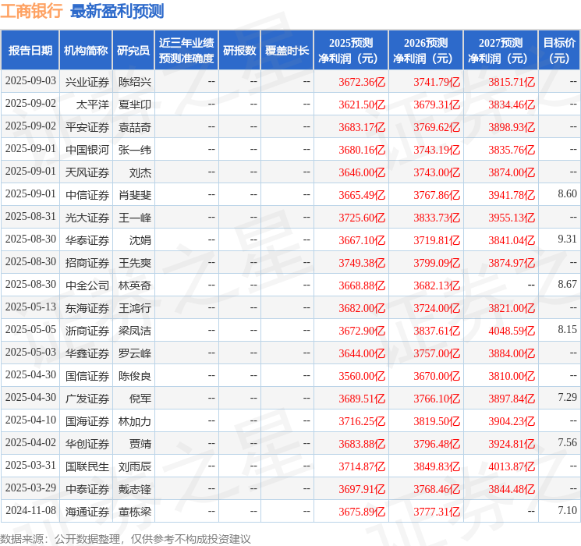Viewport: 581px width, 546px height.
Task: Click the 8.15 target price
Action: coord(567,329)
